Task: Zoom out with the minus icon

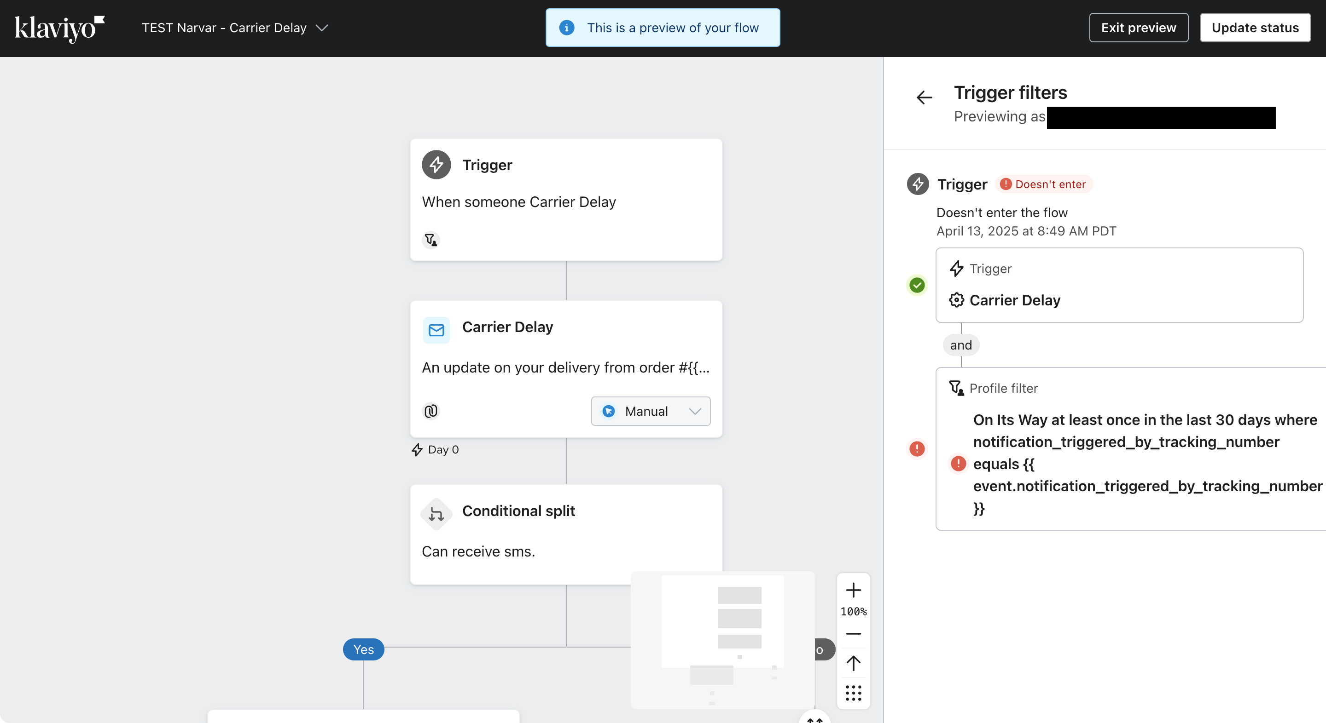Action: tap(854, 634)
